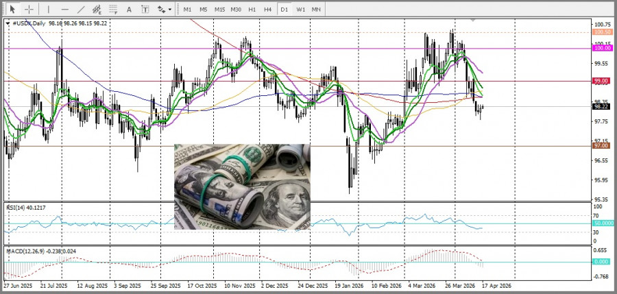Choose the equidistant channel tool
Image resolution: width=617 pixels, height=294 pixels.
coord(98,9)
